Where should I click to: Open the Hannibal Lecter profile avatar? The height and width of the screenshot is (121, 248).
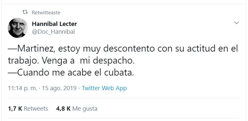[x=18, y=28]
